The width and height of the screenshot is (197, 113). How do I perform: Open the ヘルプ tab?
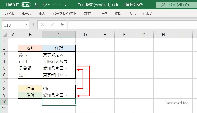pos(147,13)
